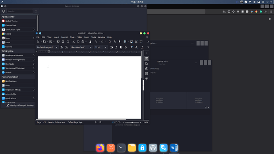
Task: Click the Paste clipboard icon
Action: click(83, 42)
